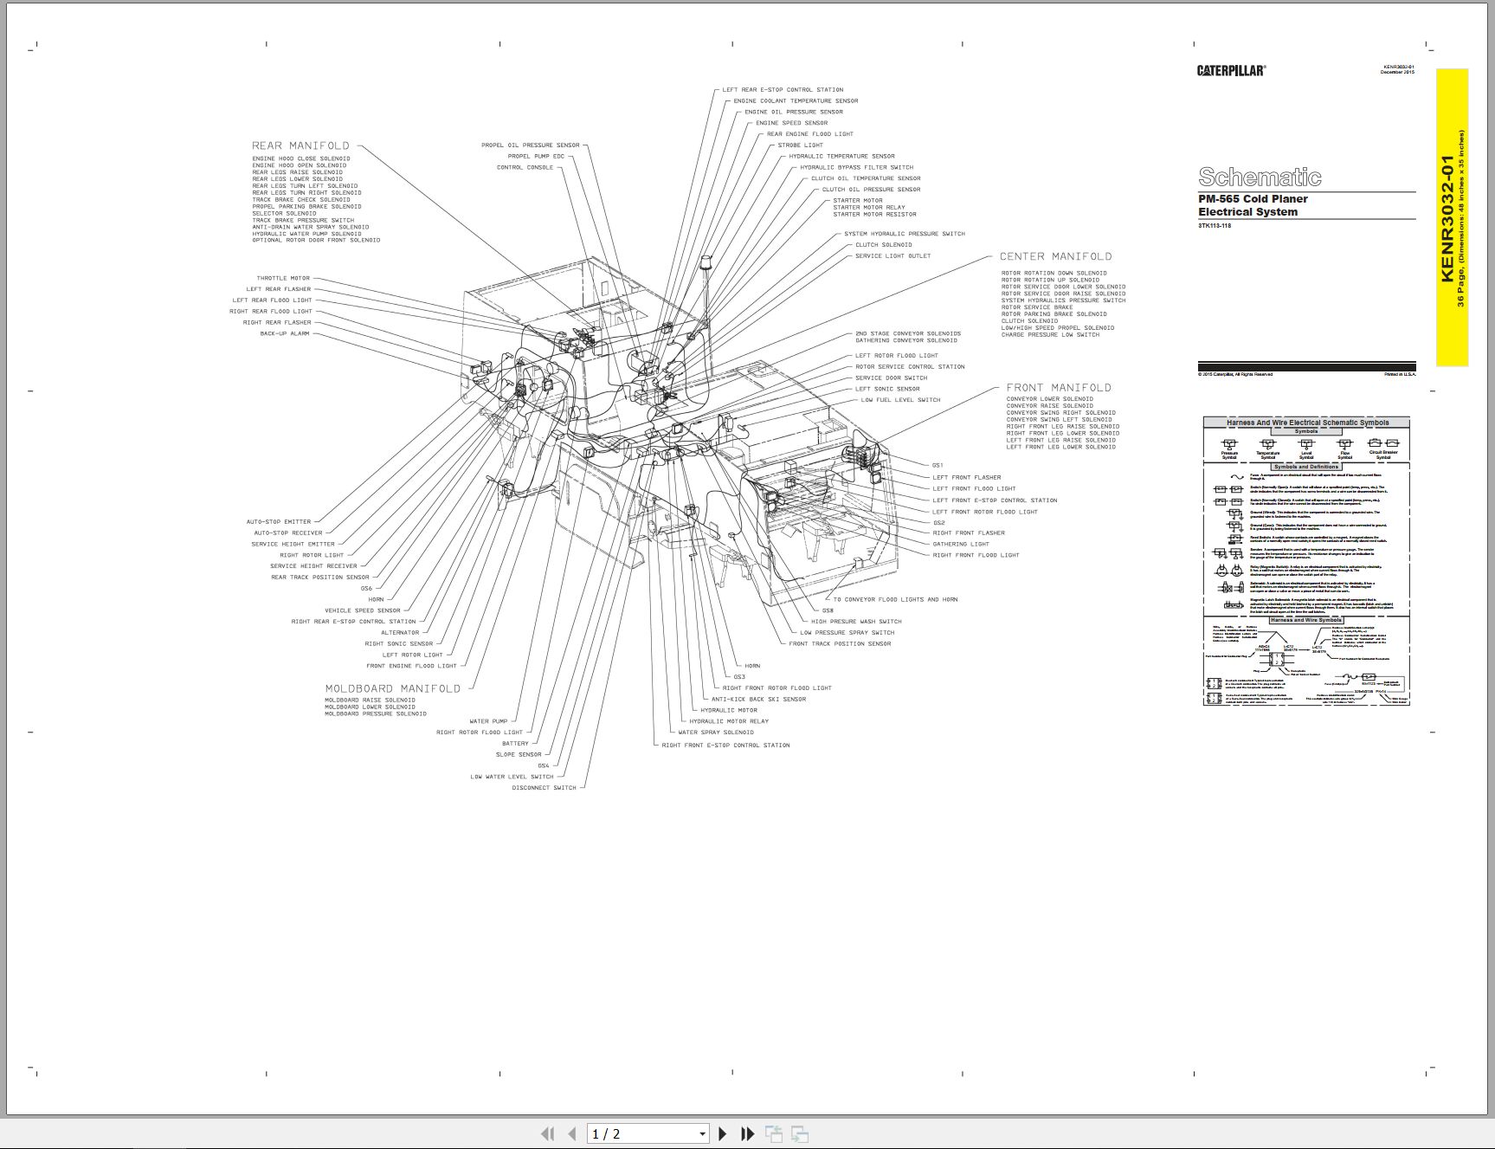
Task: Click 'PM-565 Cold Planer' title text
Action: pyautogui.click(x=1253, y=199)
